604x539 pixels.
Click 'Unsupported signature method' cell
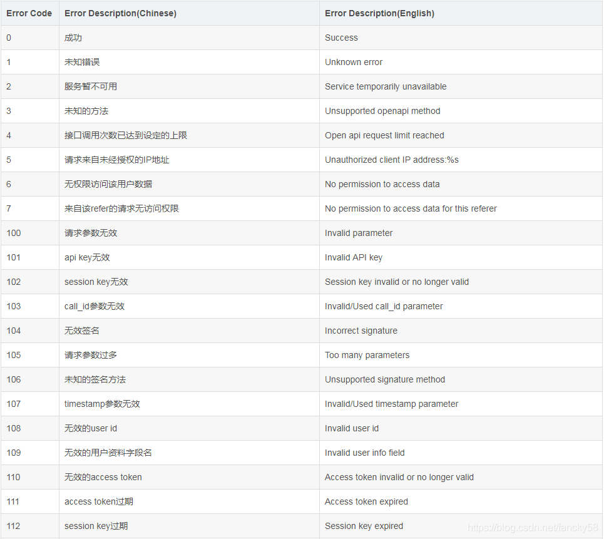tap(461, 379)
